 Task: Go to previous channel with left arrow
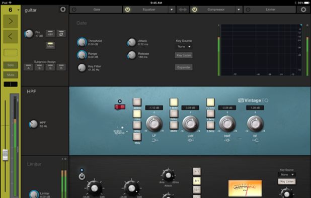click(11, 36)
